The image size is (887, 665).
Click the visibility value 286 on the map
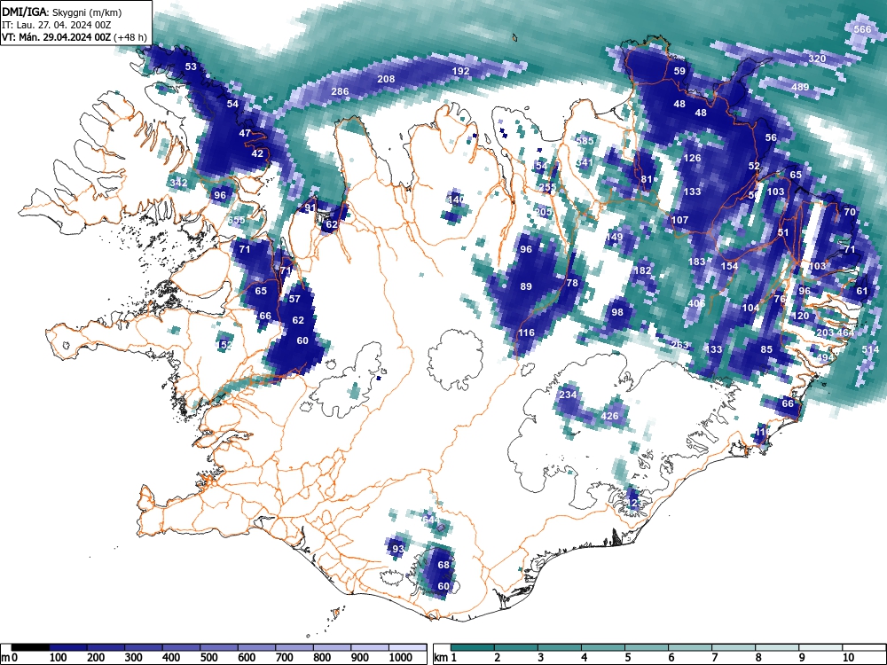(340, 91)
